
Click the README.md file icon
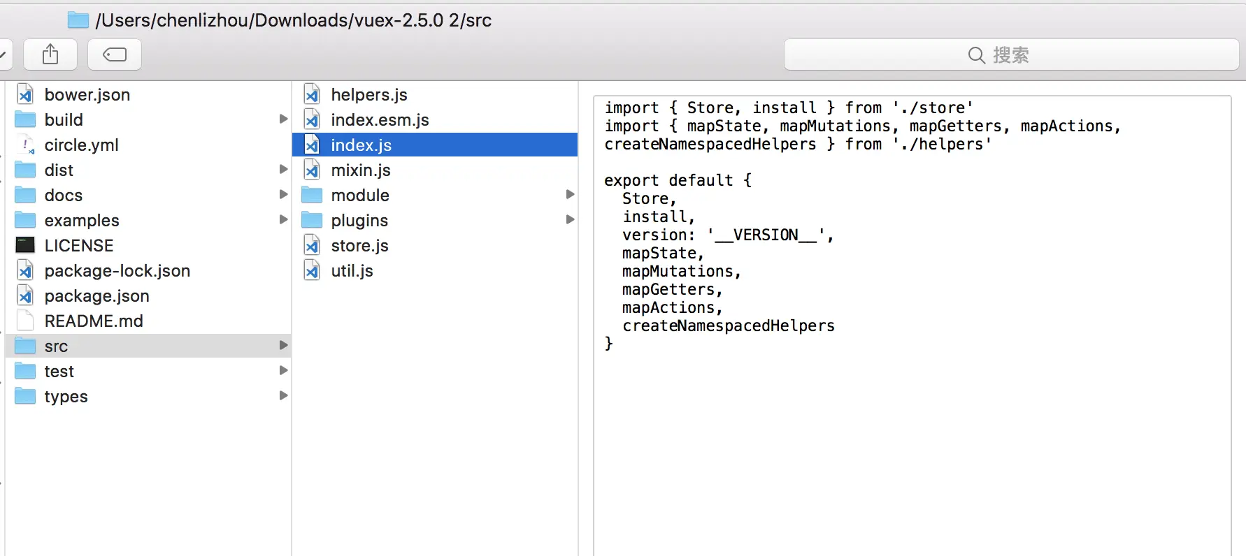(x=25, y=321)
